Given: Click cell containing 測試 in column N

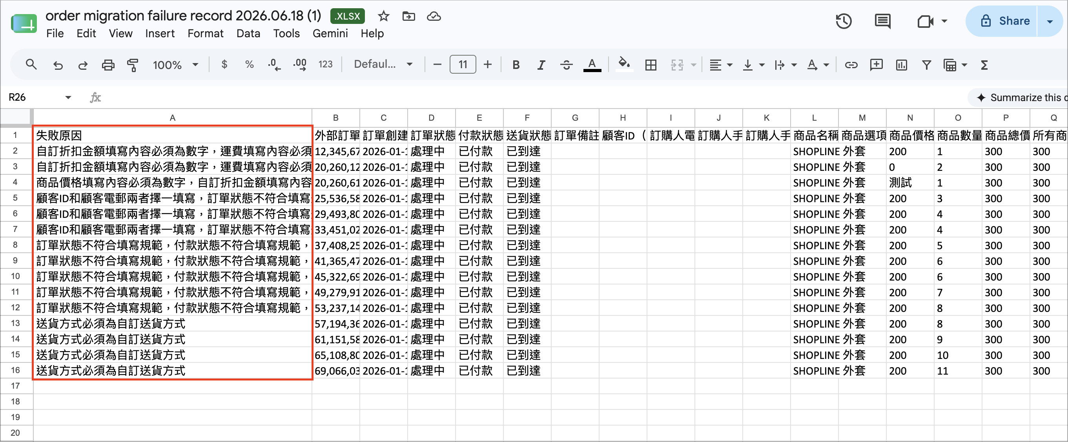Looking at the screenshot, I should [910, 183].
